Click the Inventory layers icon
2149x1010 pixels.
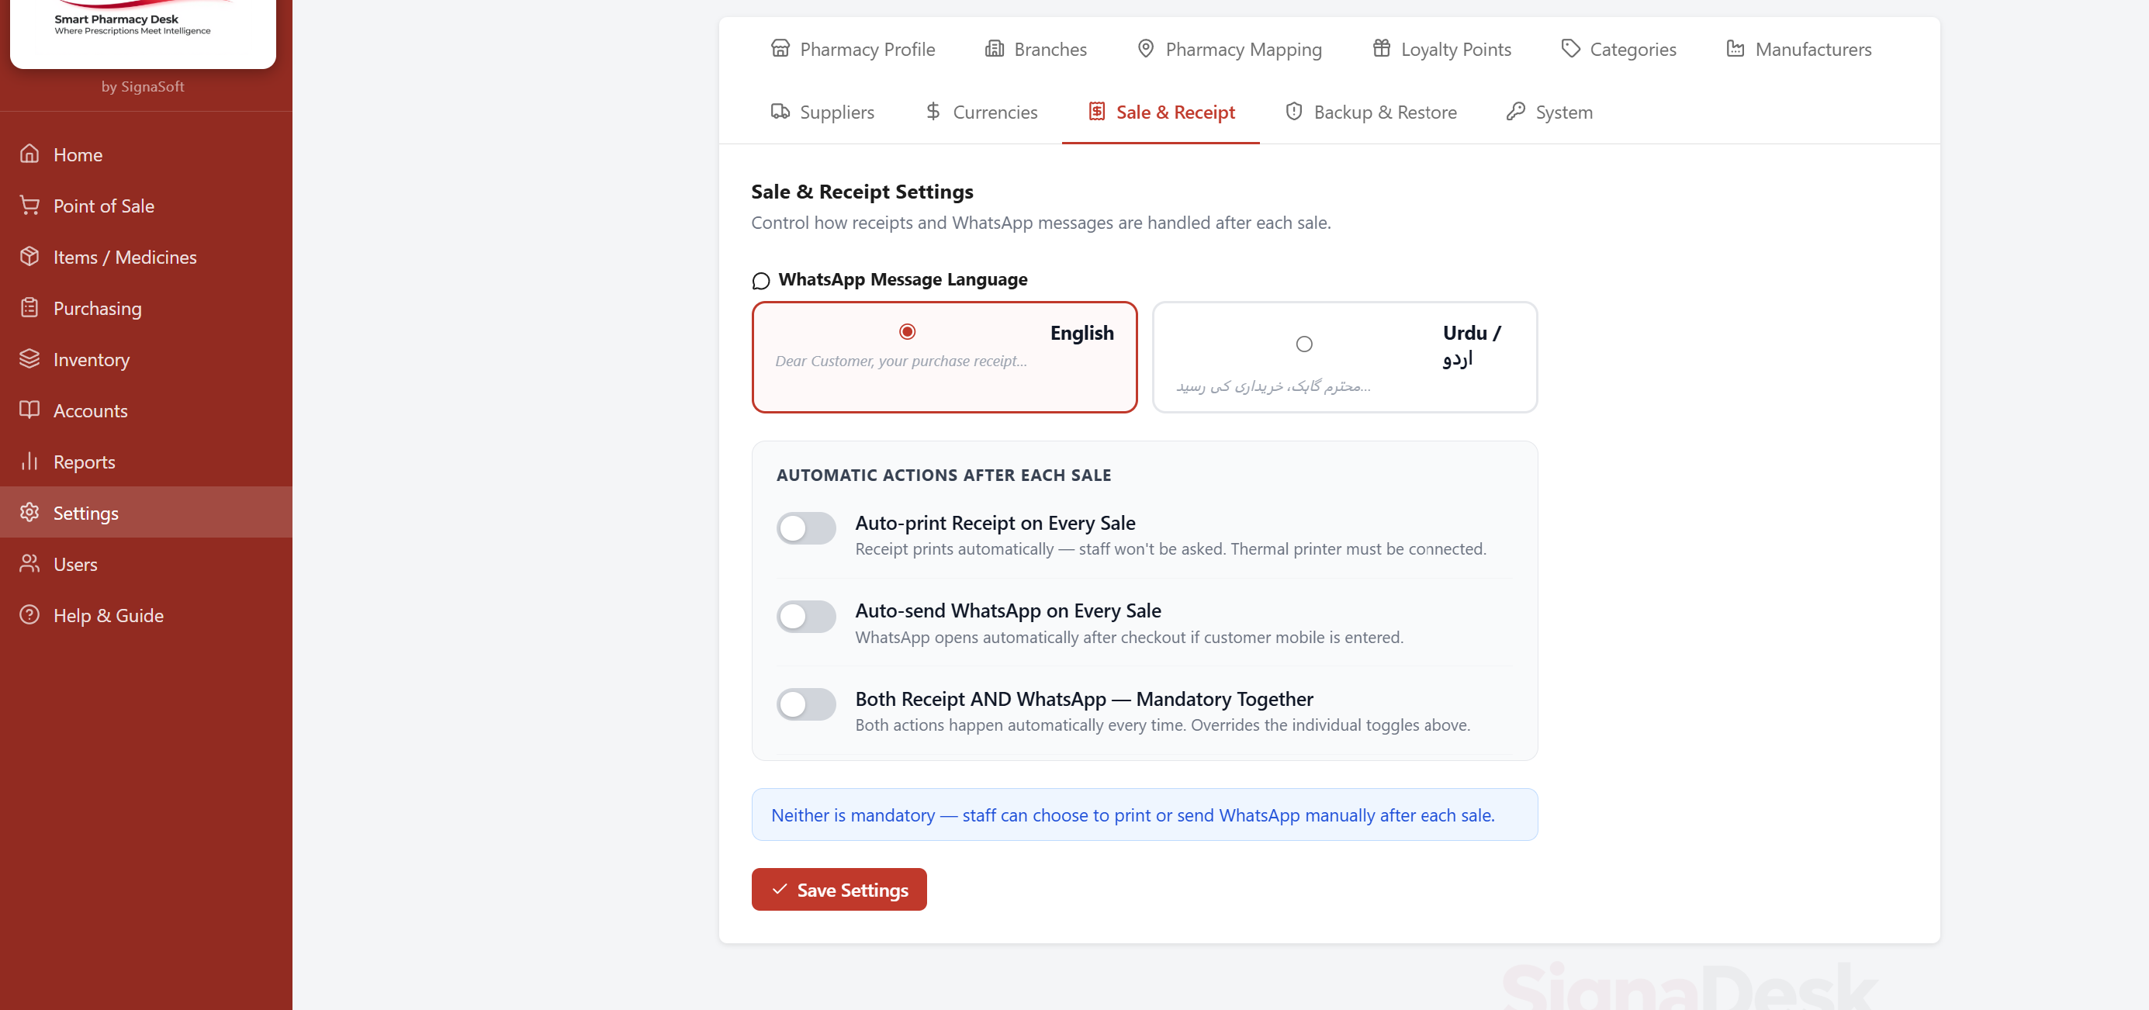[30, 359]
